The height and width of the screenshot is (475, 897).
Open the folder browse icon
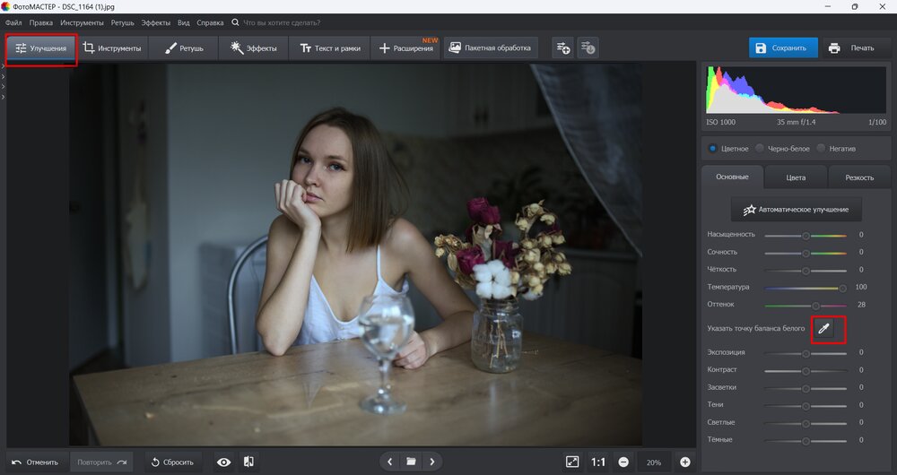tap(411, 462)
